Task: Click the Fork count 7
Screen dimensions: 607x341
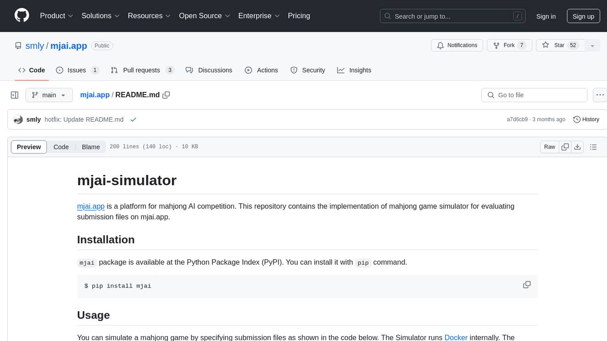Action: tap(521, 46)
